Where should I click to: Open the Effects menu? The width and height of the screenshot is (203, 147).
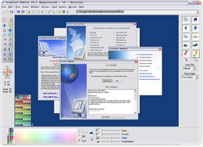tap(35, 7)
